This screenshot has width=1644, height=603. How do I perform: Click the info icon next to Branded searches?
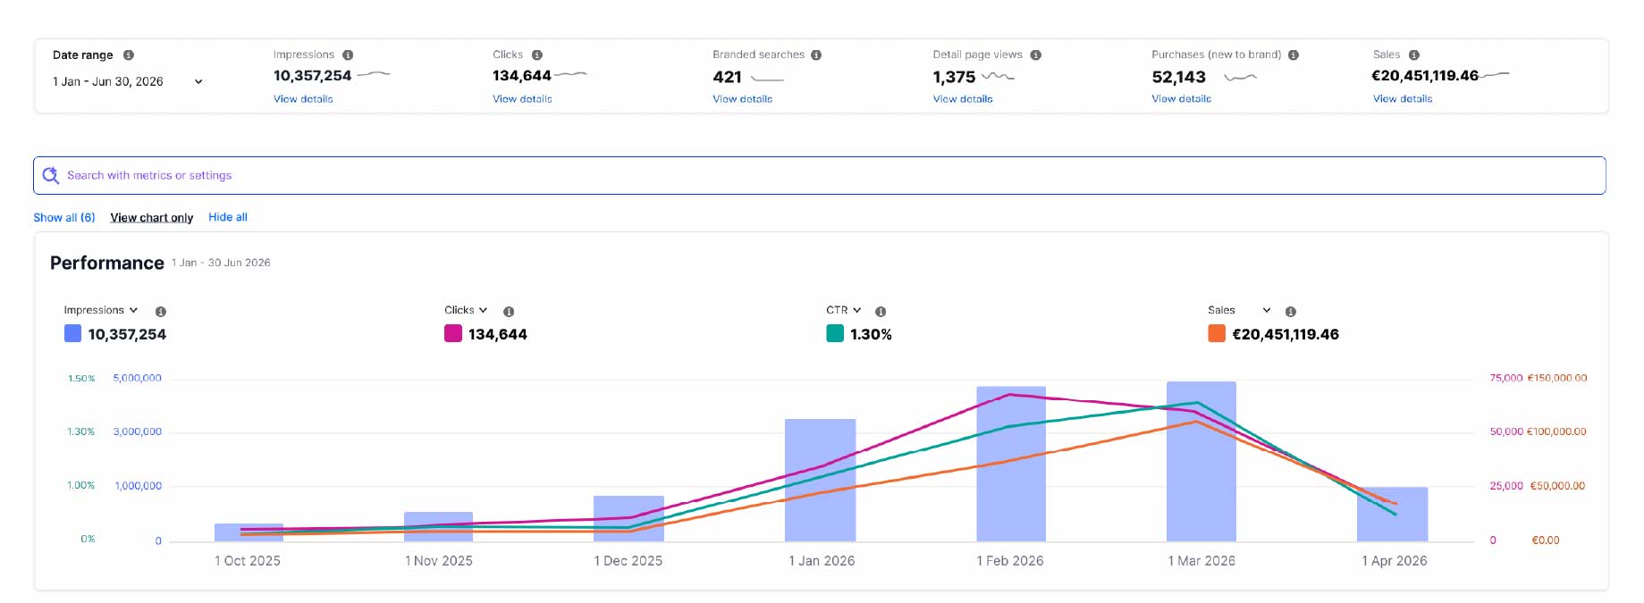click(816, 54)
